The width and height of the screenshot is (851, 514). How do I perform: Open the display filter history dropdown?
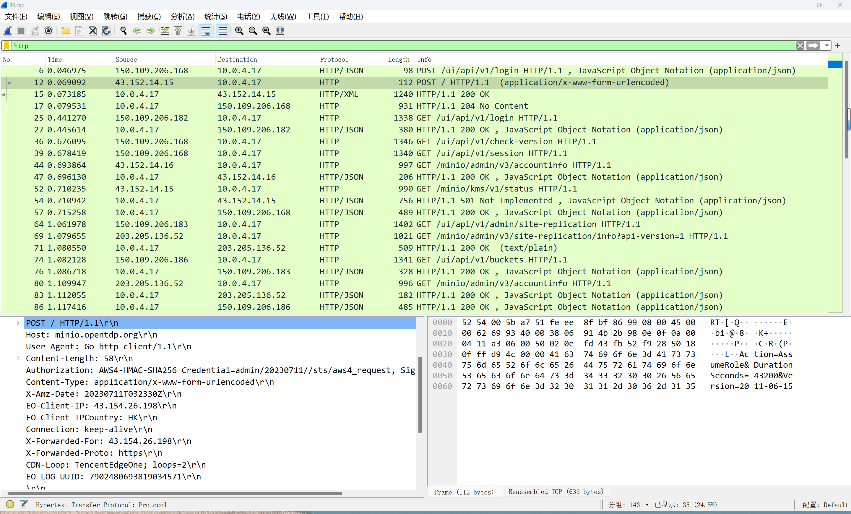[x=826, y=46]
